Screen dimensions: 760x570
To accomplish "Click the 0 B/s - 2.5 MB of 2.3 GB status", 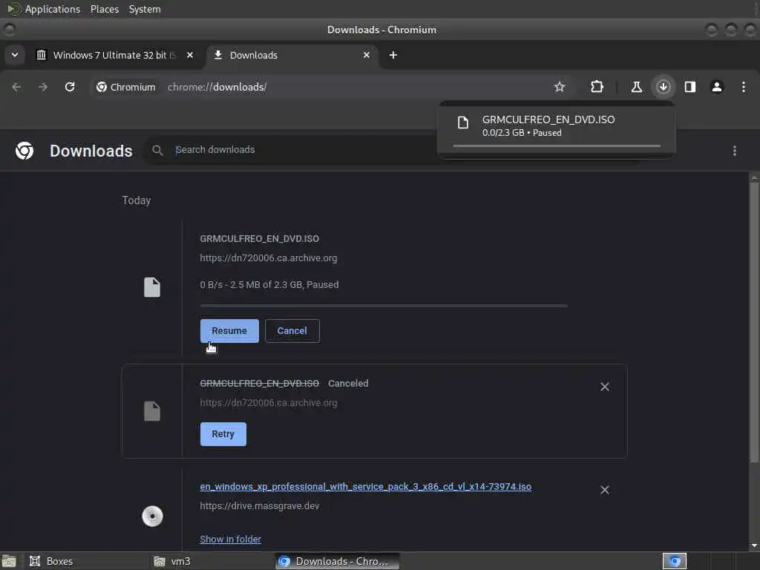I will (x=269, y=284).
